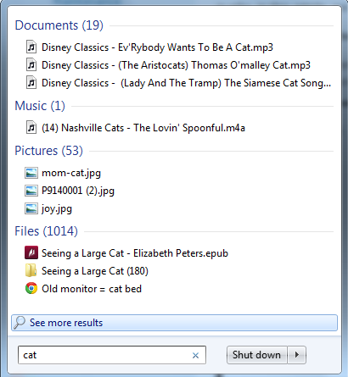The width and height of the screenshot is (348, 377).
Task: Click music icon beside The Siamese Cat Song
Action: point(31,83)
